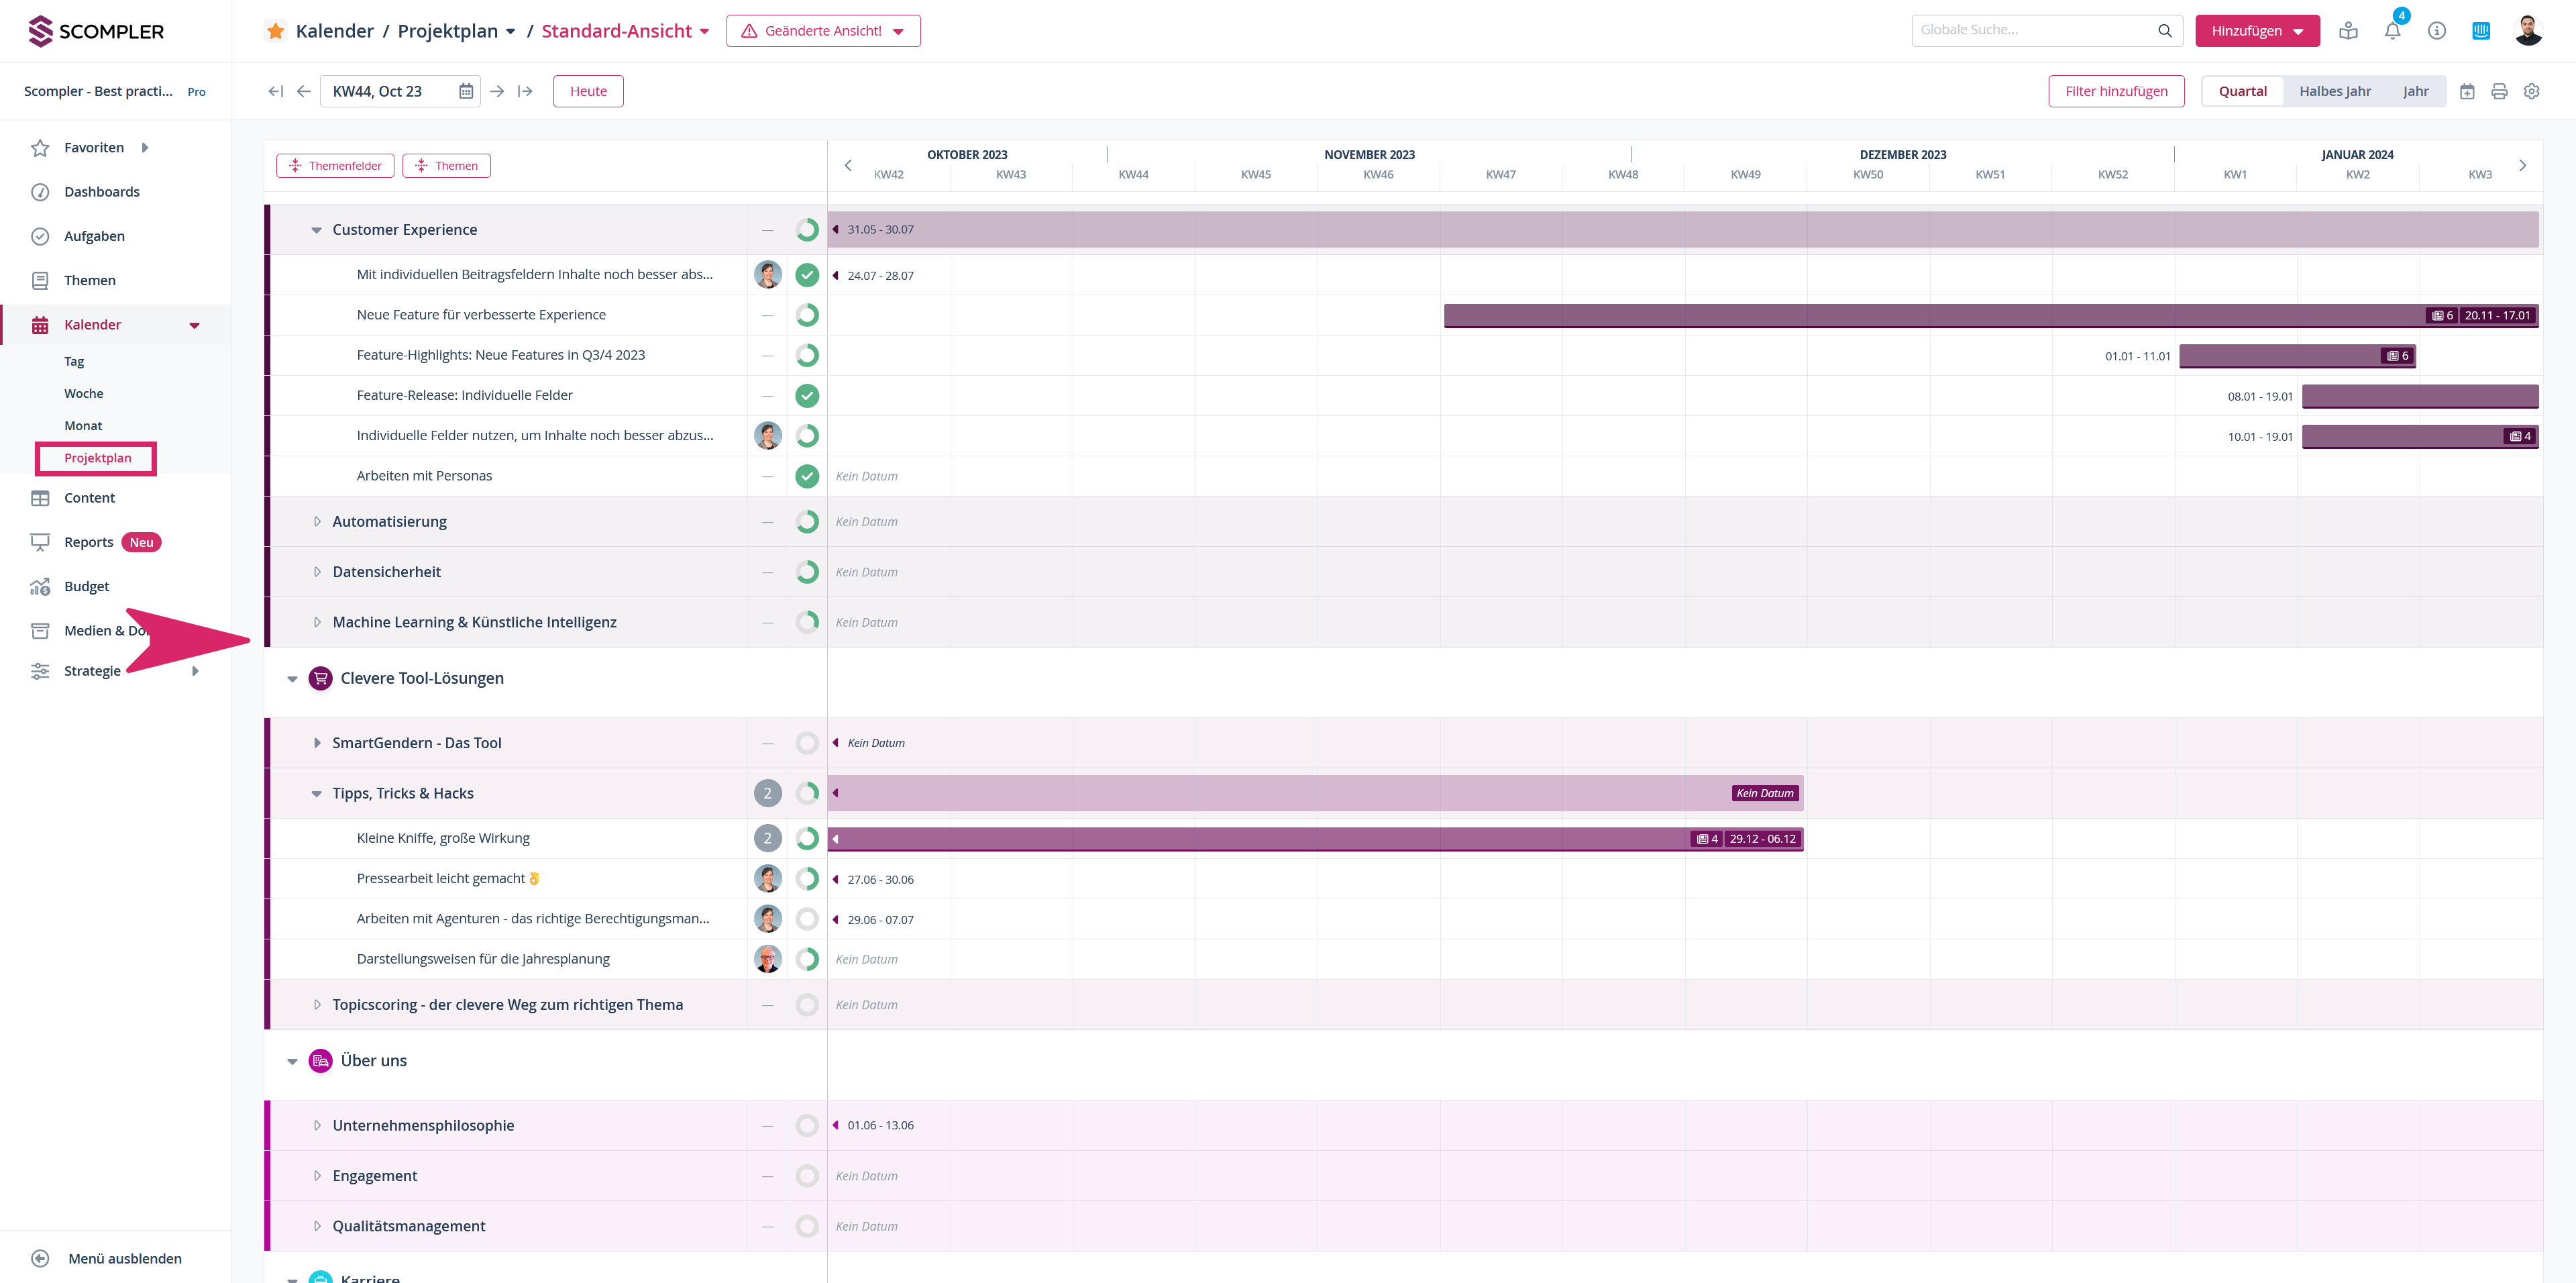This screenshot has width=2576, height=1283.
Task: Open Dashboards in the sidebar
Action: 101,192
